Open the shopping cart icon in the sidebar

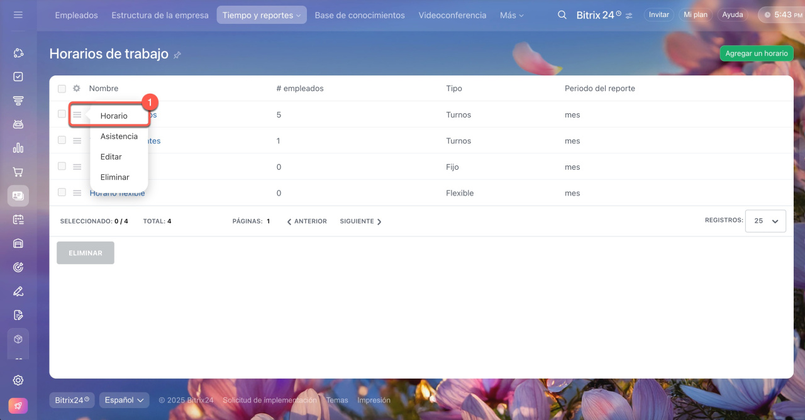click(x=18, y=172)
